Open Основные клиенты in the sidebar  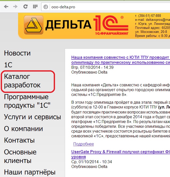20,156
